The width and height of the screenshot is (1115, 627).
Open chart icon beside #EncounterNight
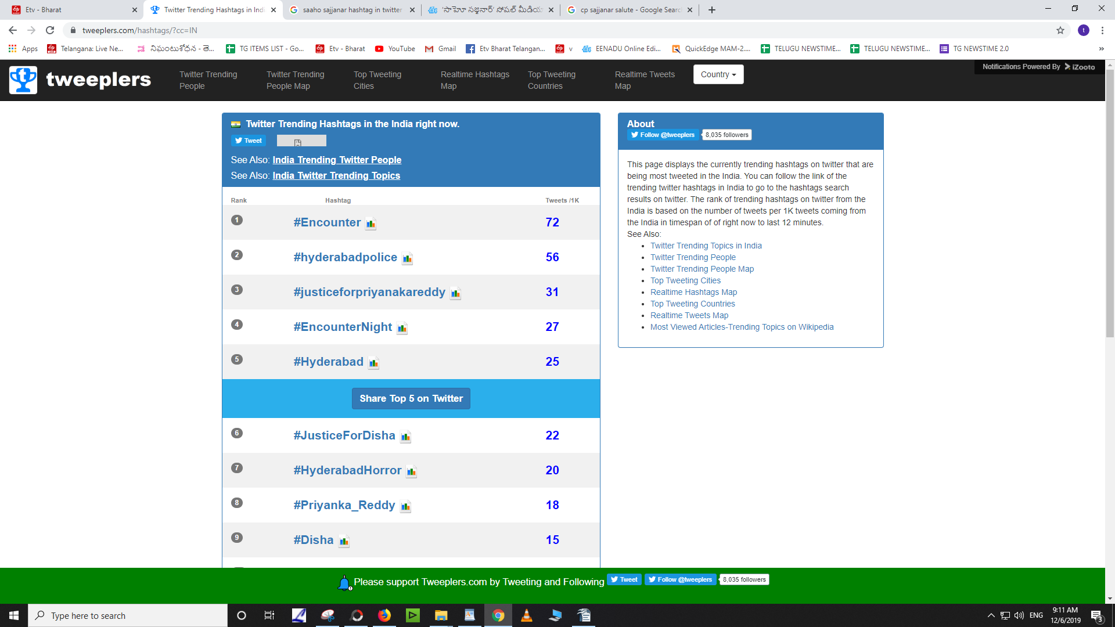(x=402, y=328)
